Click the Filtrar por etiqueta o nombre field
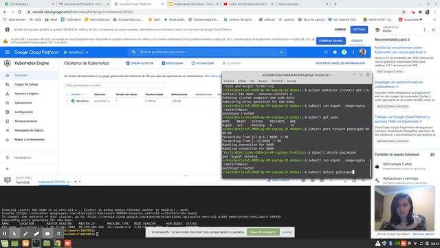The height and width of the screenshot is (248, 440). 114,85
